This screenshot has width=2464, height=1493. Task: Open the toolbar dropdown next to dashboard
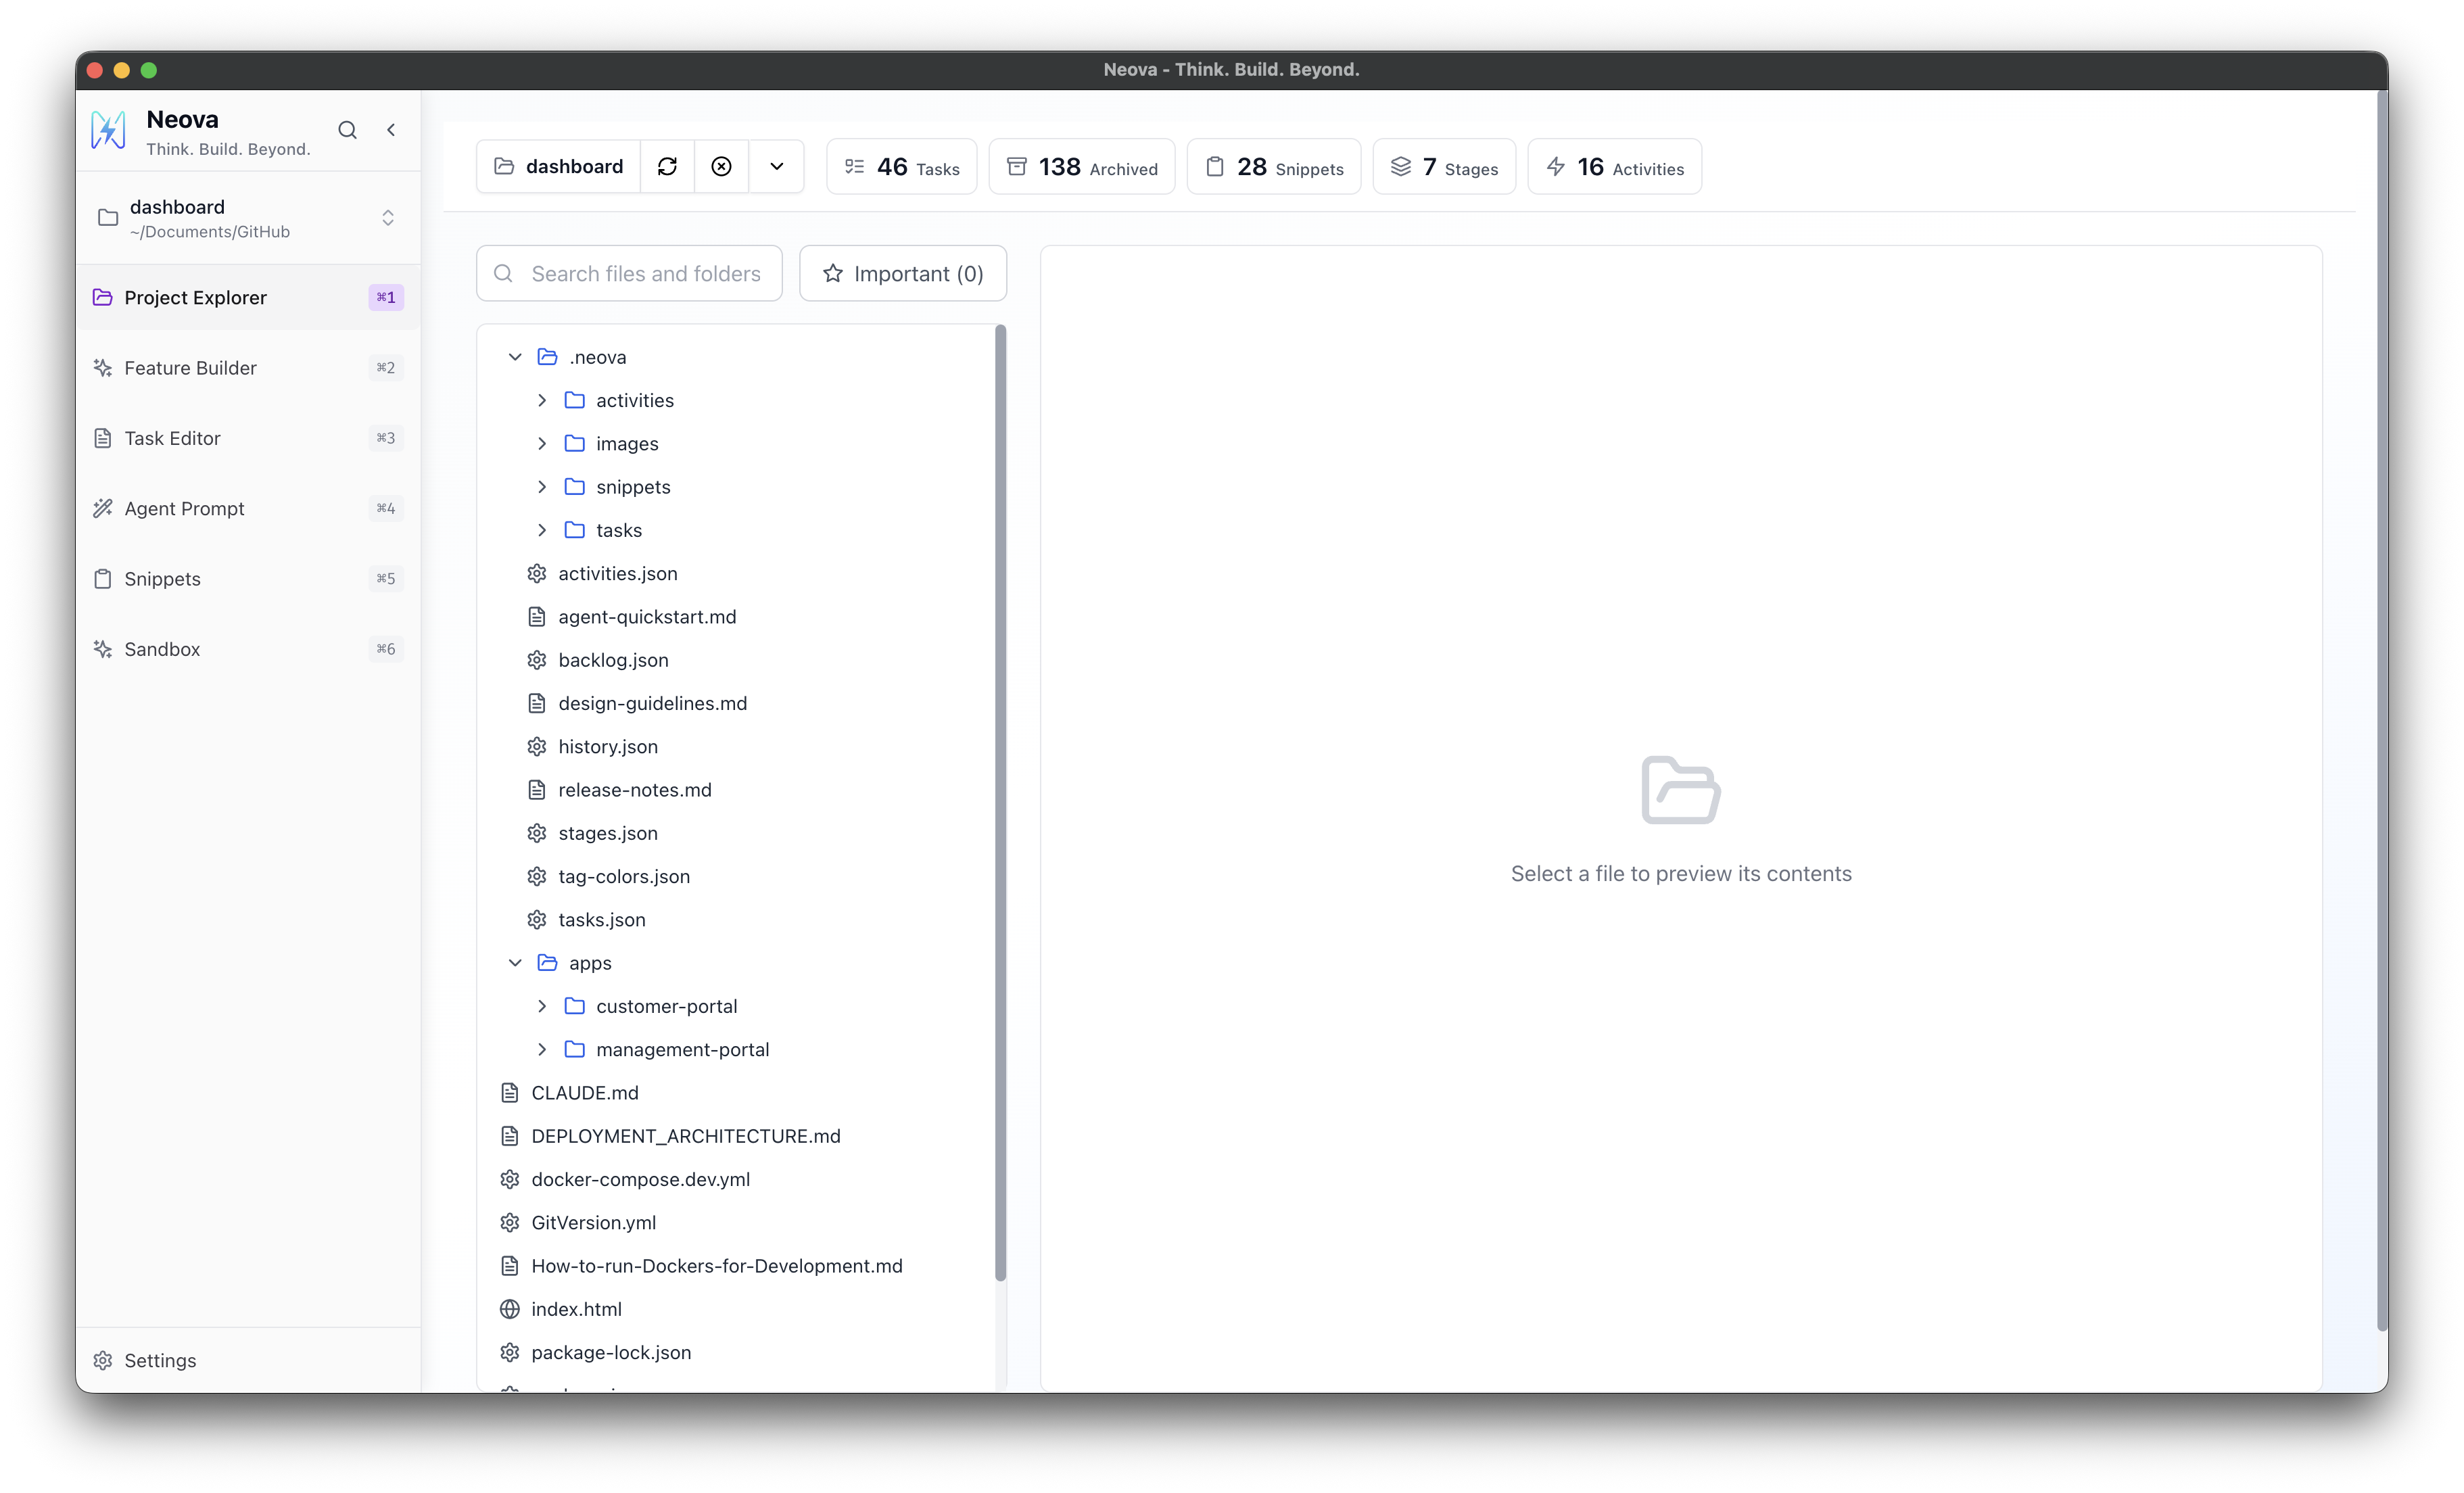tap(777, 166)
